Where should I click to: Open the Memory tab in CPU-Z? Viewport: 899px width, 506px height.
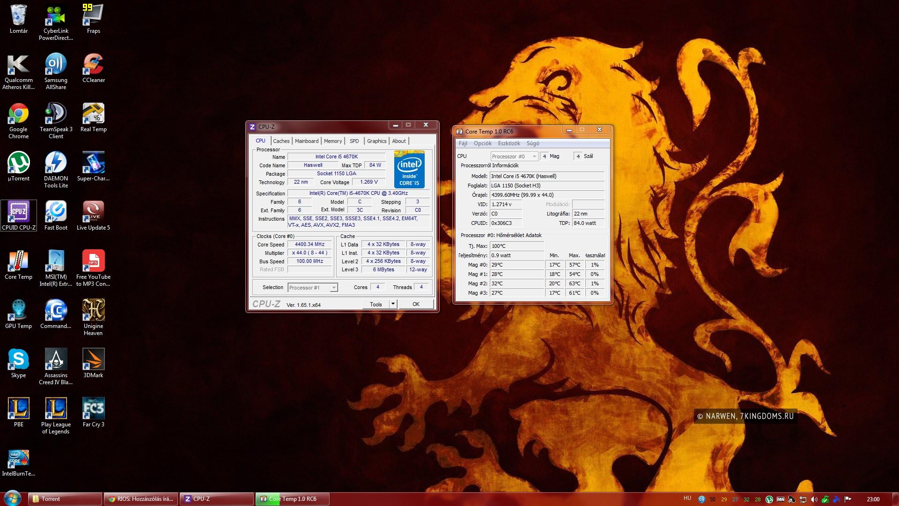point(333,141)
